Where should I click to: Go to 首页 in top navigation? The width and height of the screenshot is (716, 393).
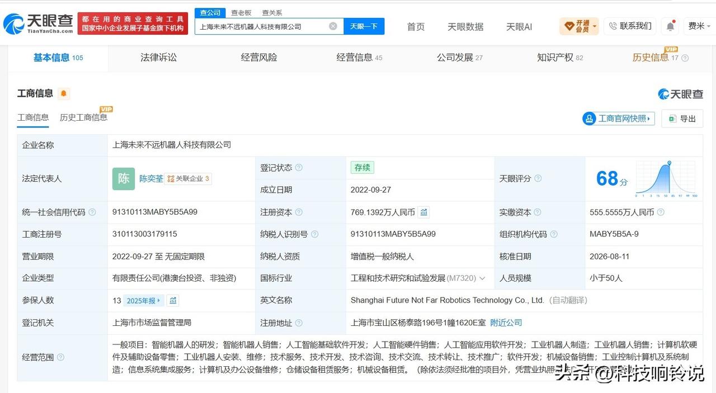pyautogui.click(x=416, y=26)
